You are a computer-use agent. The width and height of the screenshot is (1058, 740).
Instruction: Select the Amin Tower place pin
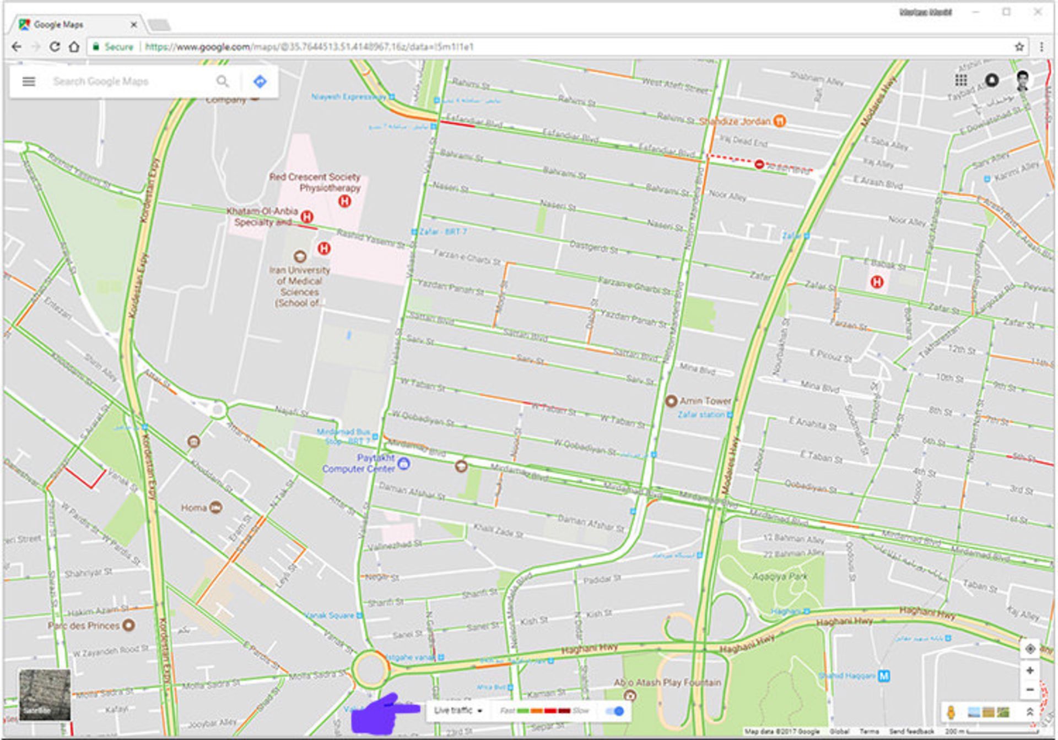point(671,401)
